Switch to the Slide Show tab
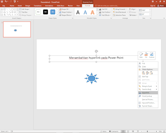This screenshot has height=133, width=166. pos(61,6)
